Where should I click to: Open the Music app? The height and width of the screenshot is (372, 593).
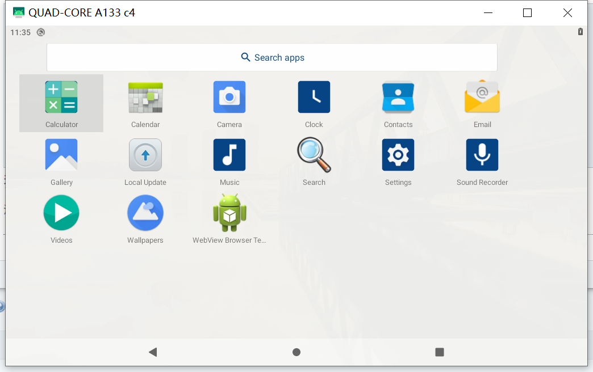(229, 155)
